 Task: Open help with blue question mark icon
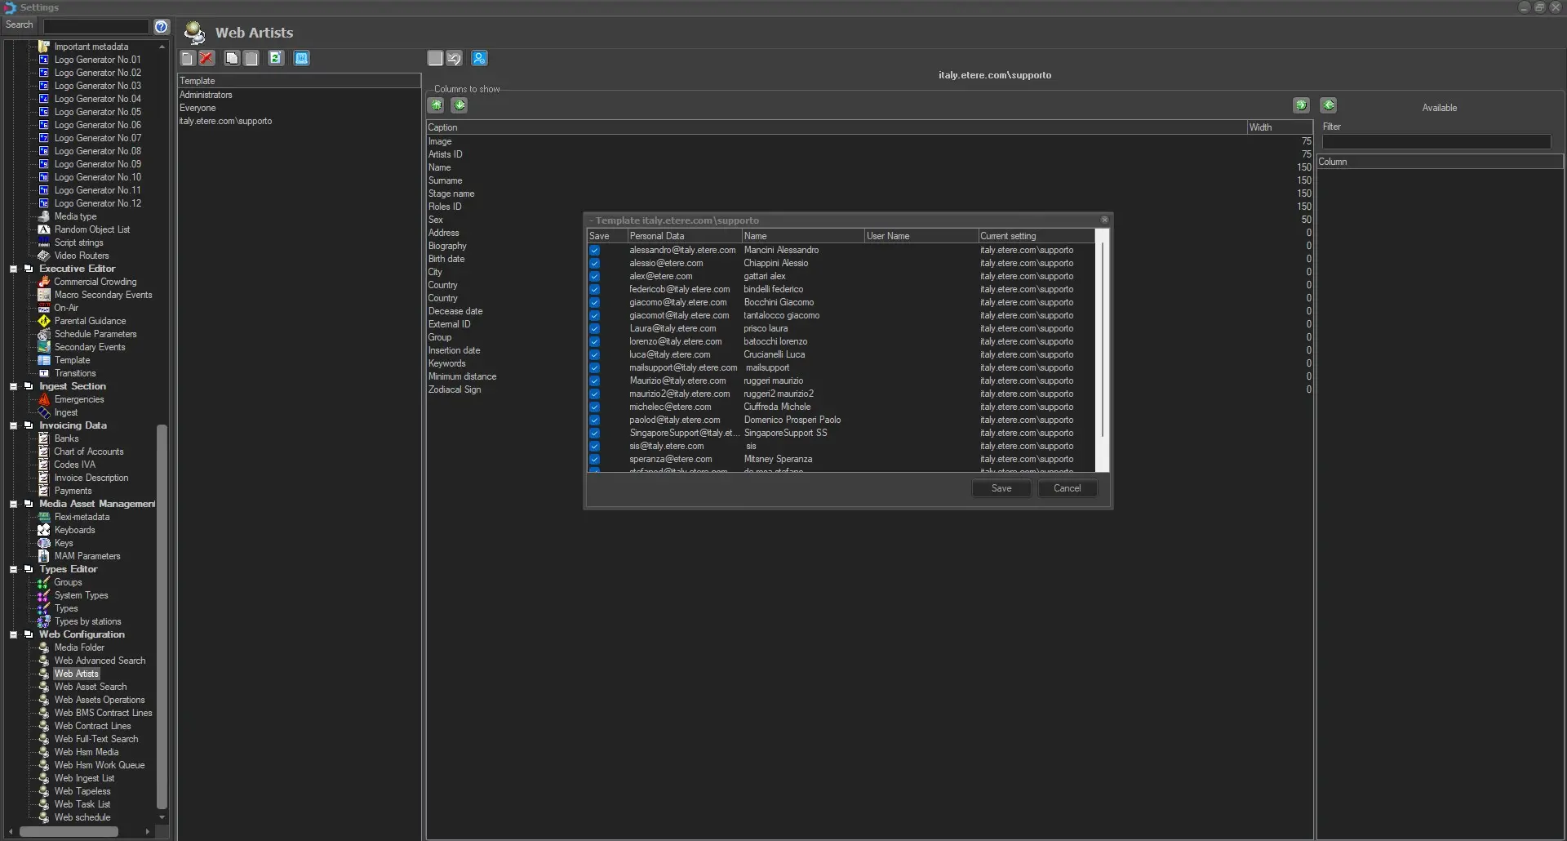click(162, 26)
